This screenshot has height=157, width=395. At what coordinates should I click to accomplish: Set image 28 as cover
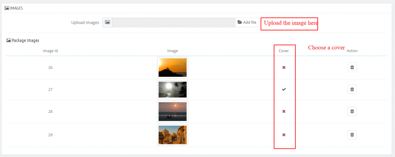click(x=284, y=111)
